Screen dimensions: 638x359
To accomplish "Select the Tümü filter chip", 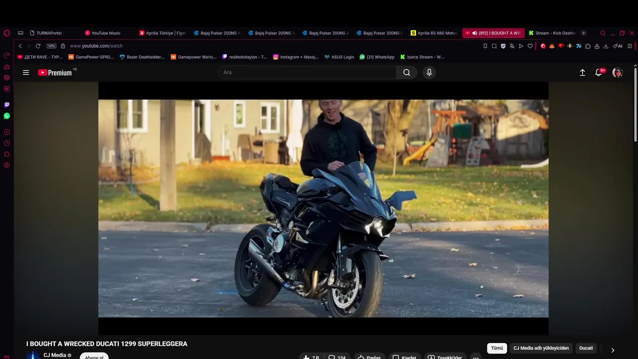I will coord(497,348).
